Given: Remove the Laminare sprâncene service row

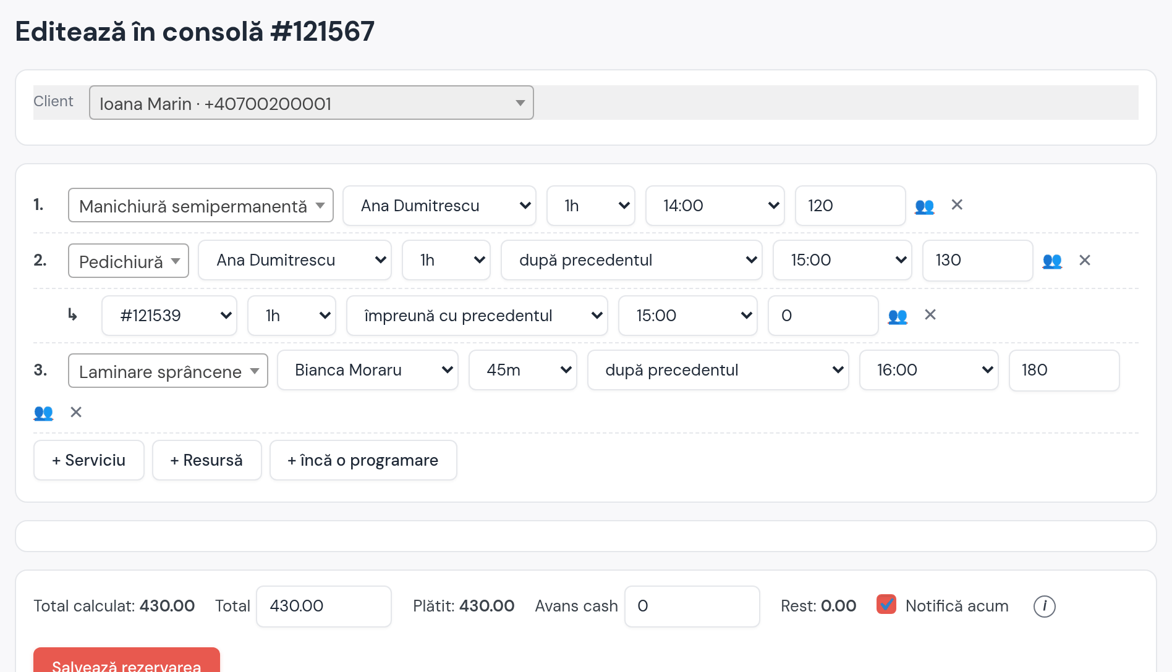Looking at the screenshot, I should pos(76,412).
